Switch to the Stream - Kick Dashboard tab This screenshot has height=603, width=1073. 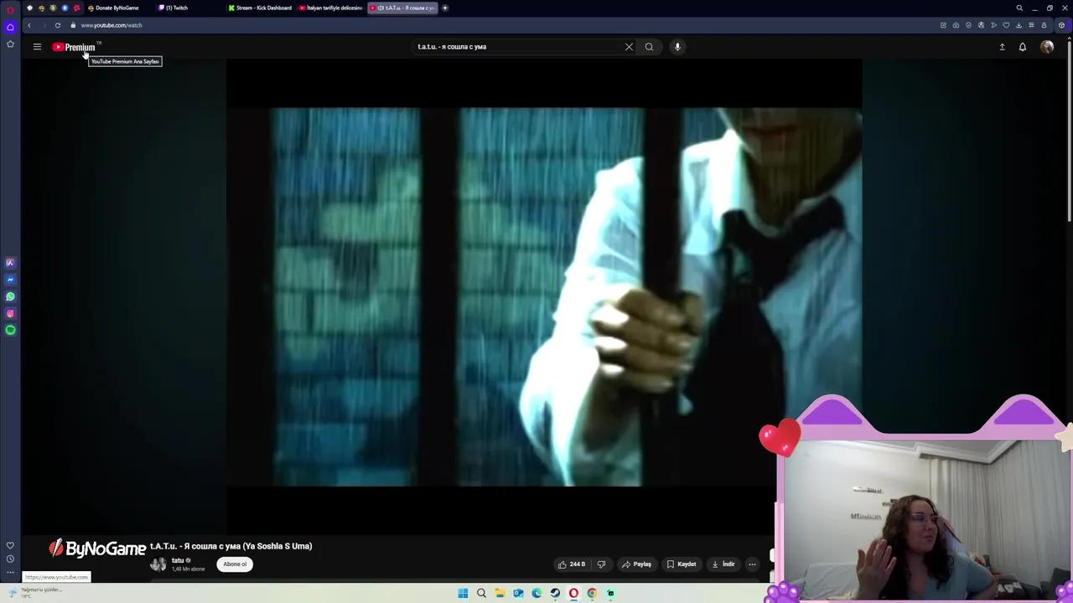(261, 8)
